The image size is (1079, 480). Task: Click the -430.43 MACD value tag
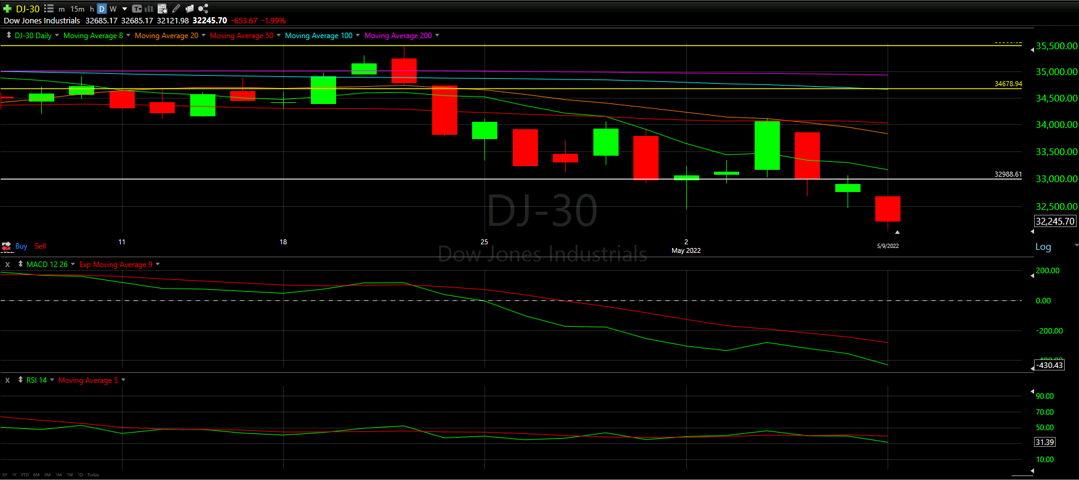coord(1049,365)
